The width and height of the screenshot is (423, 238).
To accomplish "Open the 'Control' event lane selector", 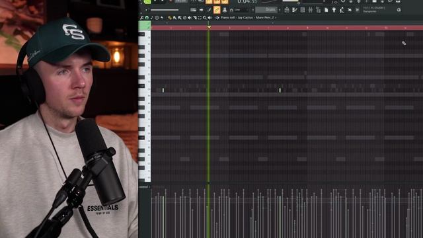I will [144, 186].
